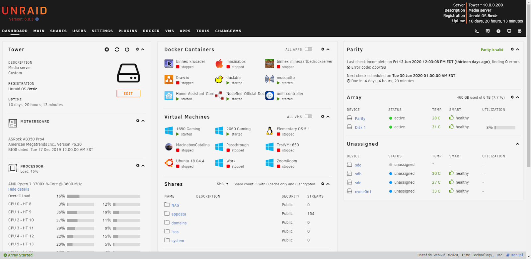Viewport: 531px width, 259px height.
Task: Open the log icon in header
Action: (x=520, y=31)
